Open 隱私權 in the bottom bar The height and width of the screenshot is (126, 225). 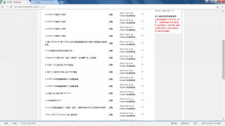tap(174, 123)
